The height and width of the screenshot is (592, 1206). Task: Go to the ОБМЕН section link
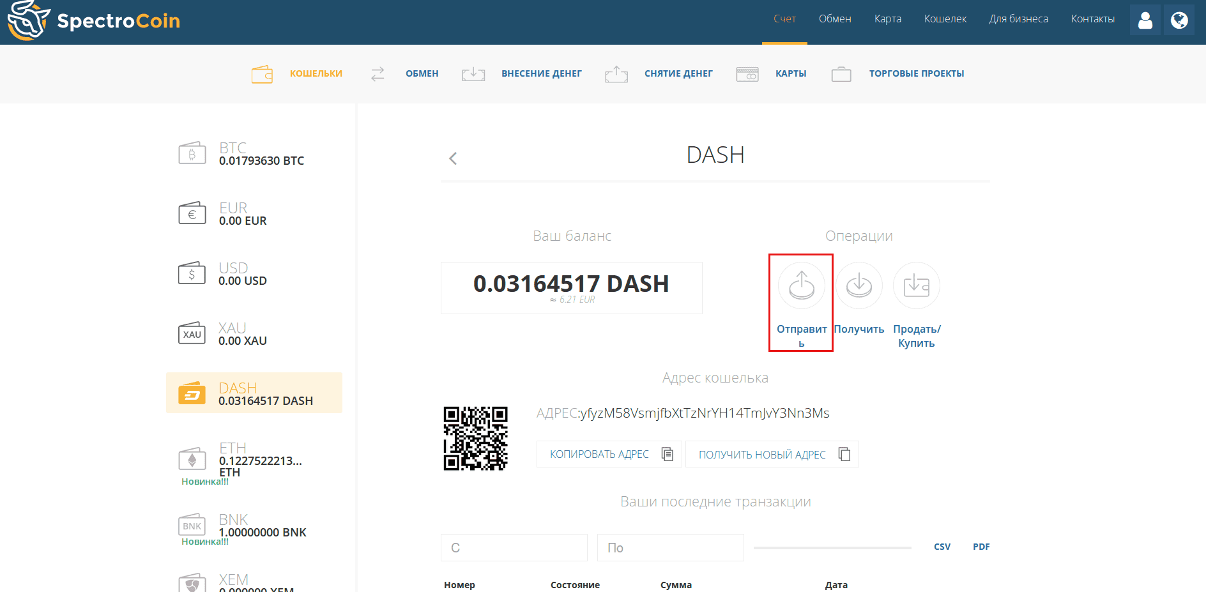click(422, 73)
